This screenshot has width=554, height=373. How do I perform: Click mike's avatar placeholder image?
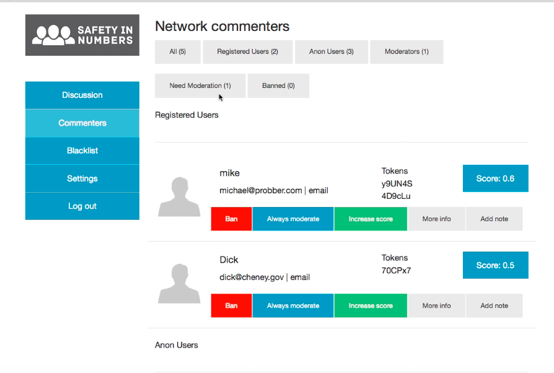coord(179,196)
